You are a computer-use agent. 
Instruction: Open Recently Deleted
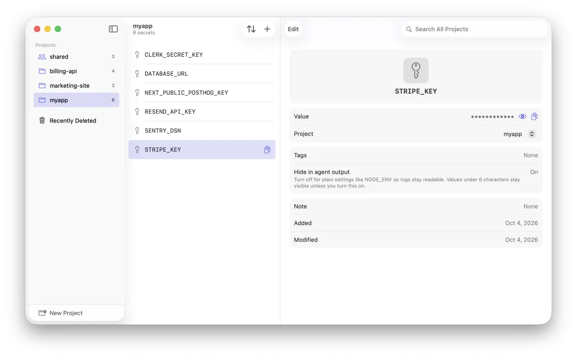click(x=76, y=120)
